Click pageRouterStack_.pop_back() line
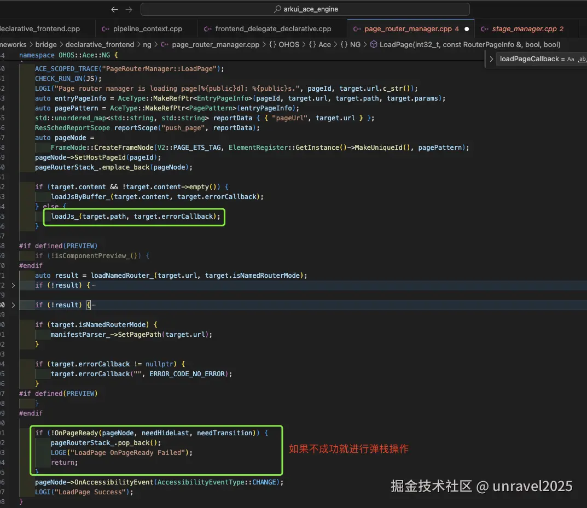587x508 pixels. click(106, 443)
